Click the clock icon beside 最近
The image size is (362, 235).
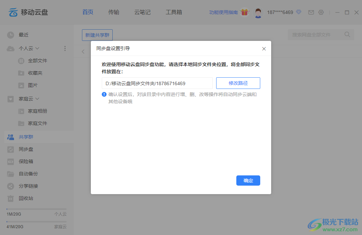[x=11, y=35]
